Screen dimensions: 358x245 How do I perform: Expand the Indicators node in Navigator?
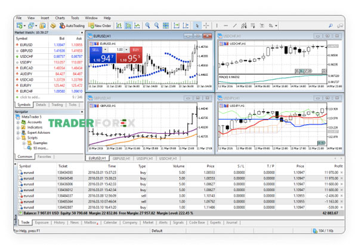coord(17,127)
